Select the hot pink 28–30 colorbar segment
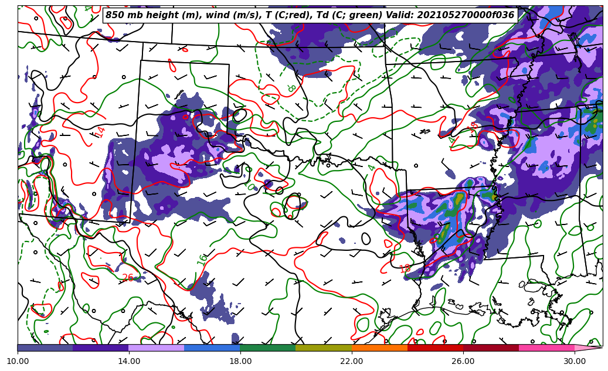 pyautogui.click(x=547, y=348)
